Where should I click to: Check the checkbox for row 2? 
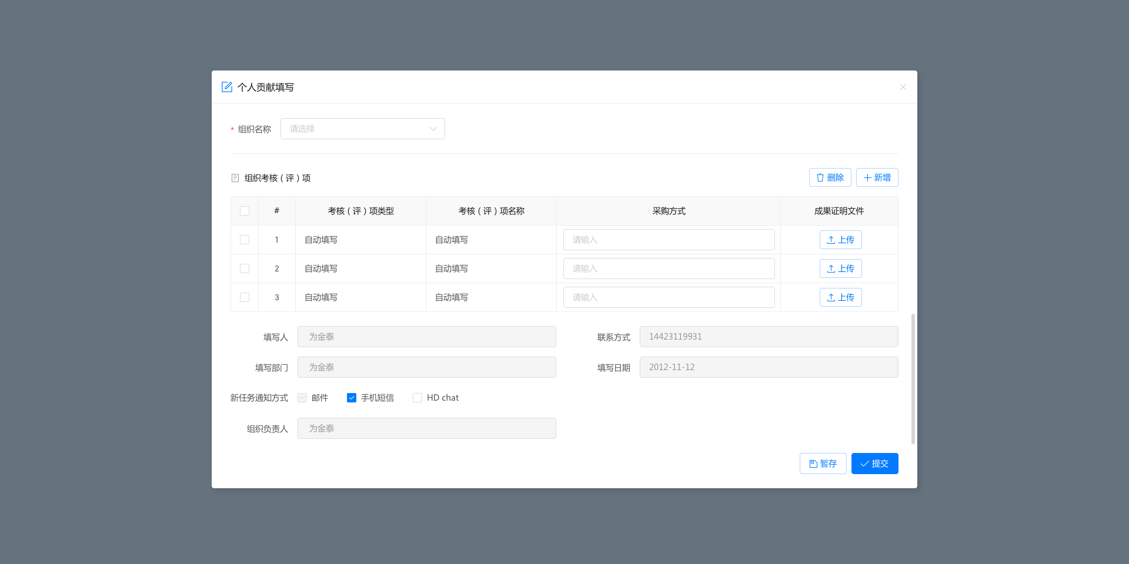pyautogui.click(x=245, y=268)
